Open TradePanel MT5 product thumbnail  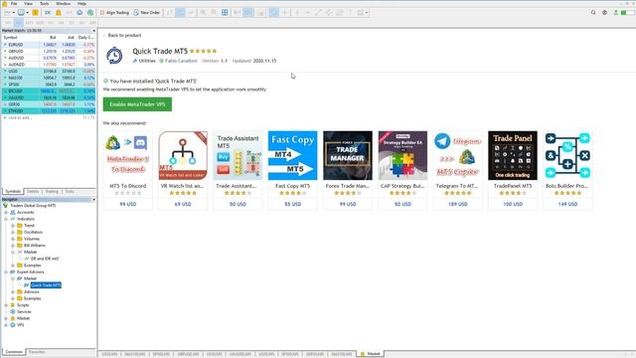click(x=513, y=155)
